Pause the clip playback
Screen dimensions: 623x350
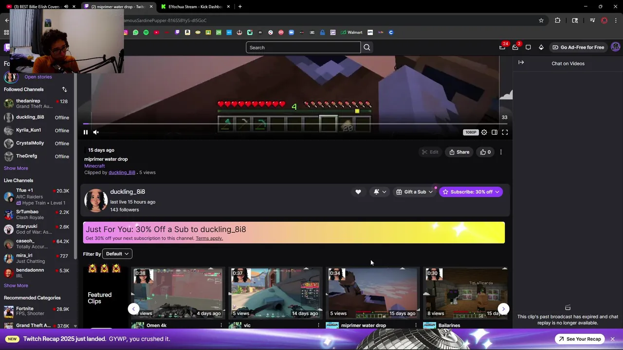click(x=86, y=132)
